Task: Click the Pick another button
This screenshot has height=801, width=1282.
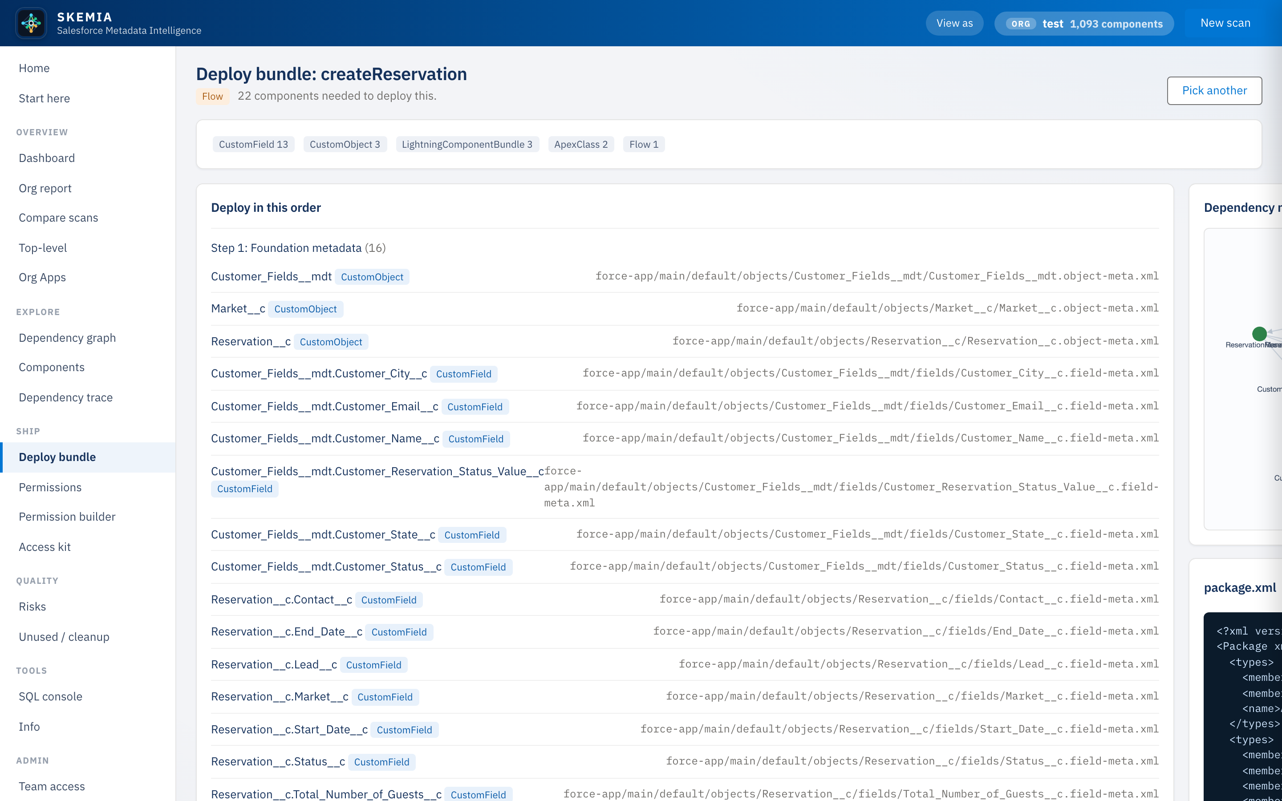Action: click(x=1214, y=91)
